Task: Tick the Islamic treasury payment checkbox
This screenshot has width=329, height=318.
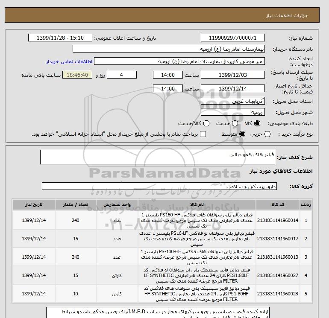Action: pos(203,134)
